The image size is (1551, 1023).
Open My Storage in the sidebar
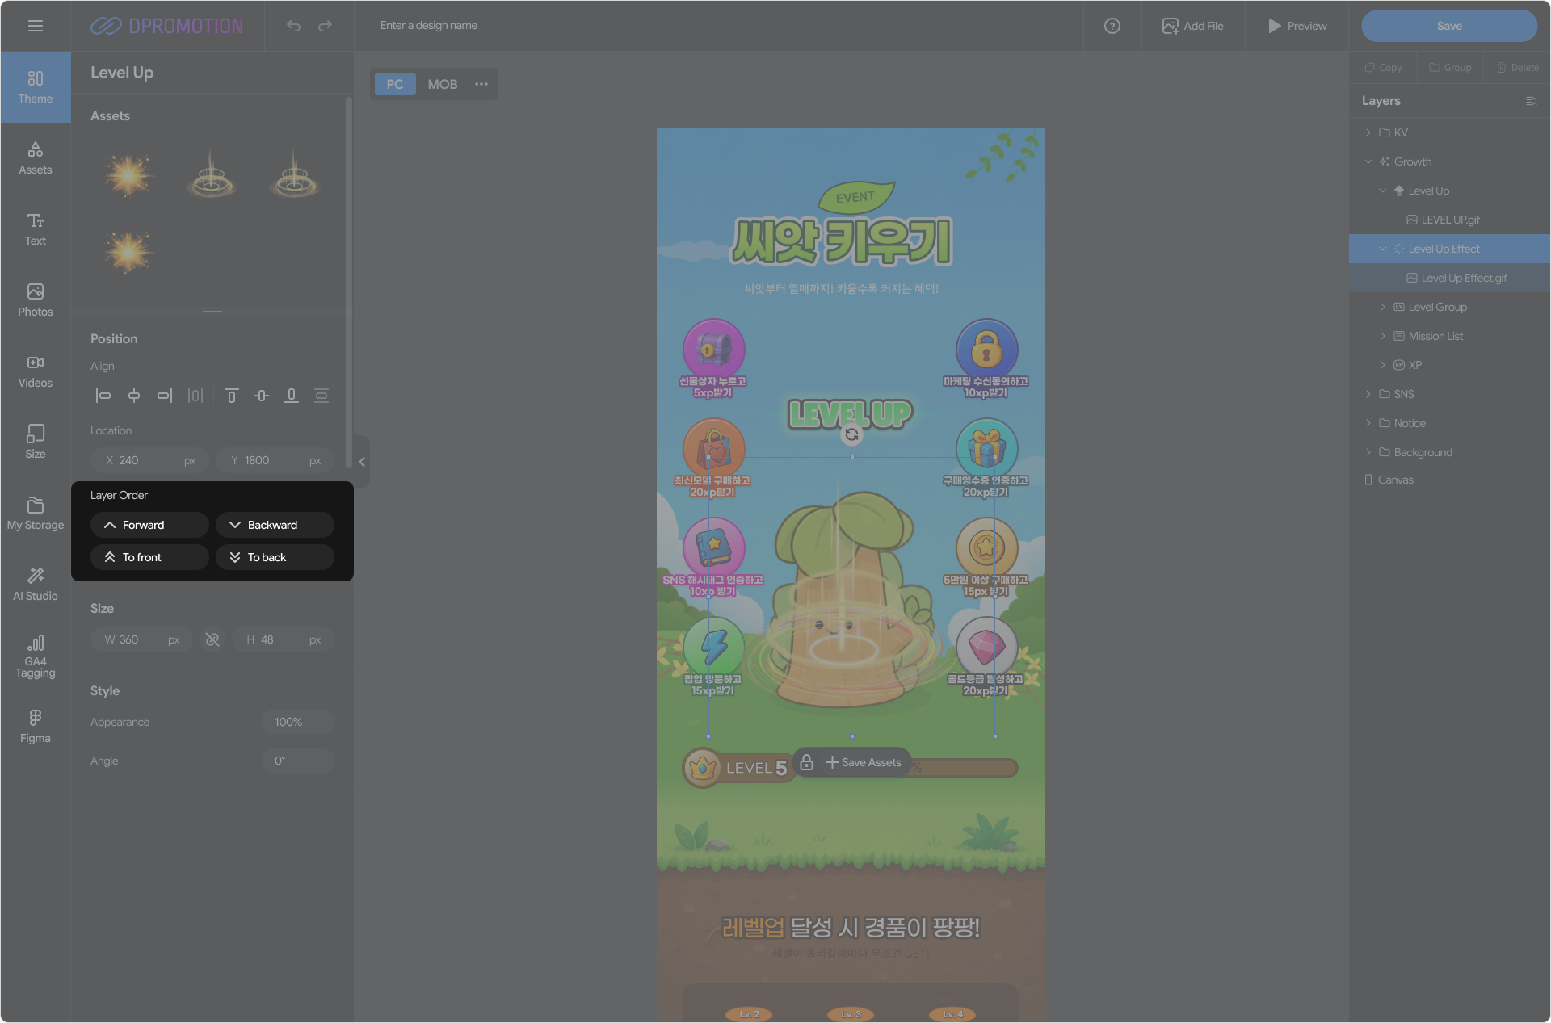[x=36, y=514]
